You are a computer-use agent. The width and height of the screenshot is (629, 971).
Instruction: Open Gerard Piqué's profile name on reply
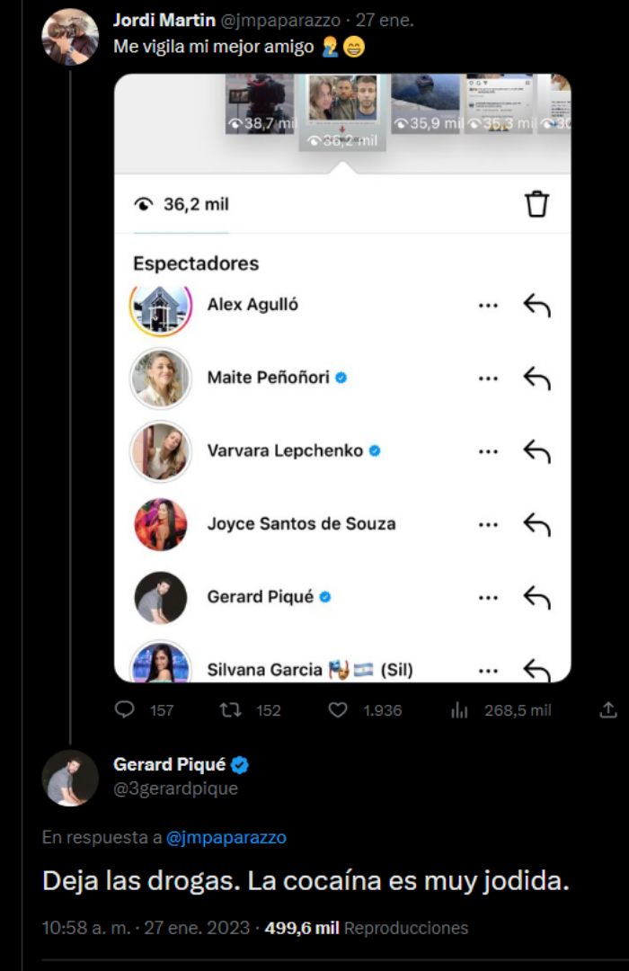pos(169,765)
